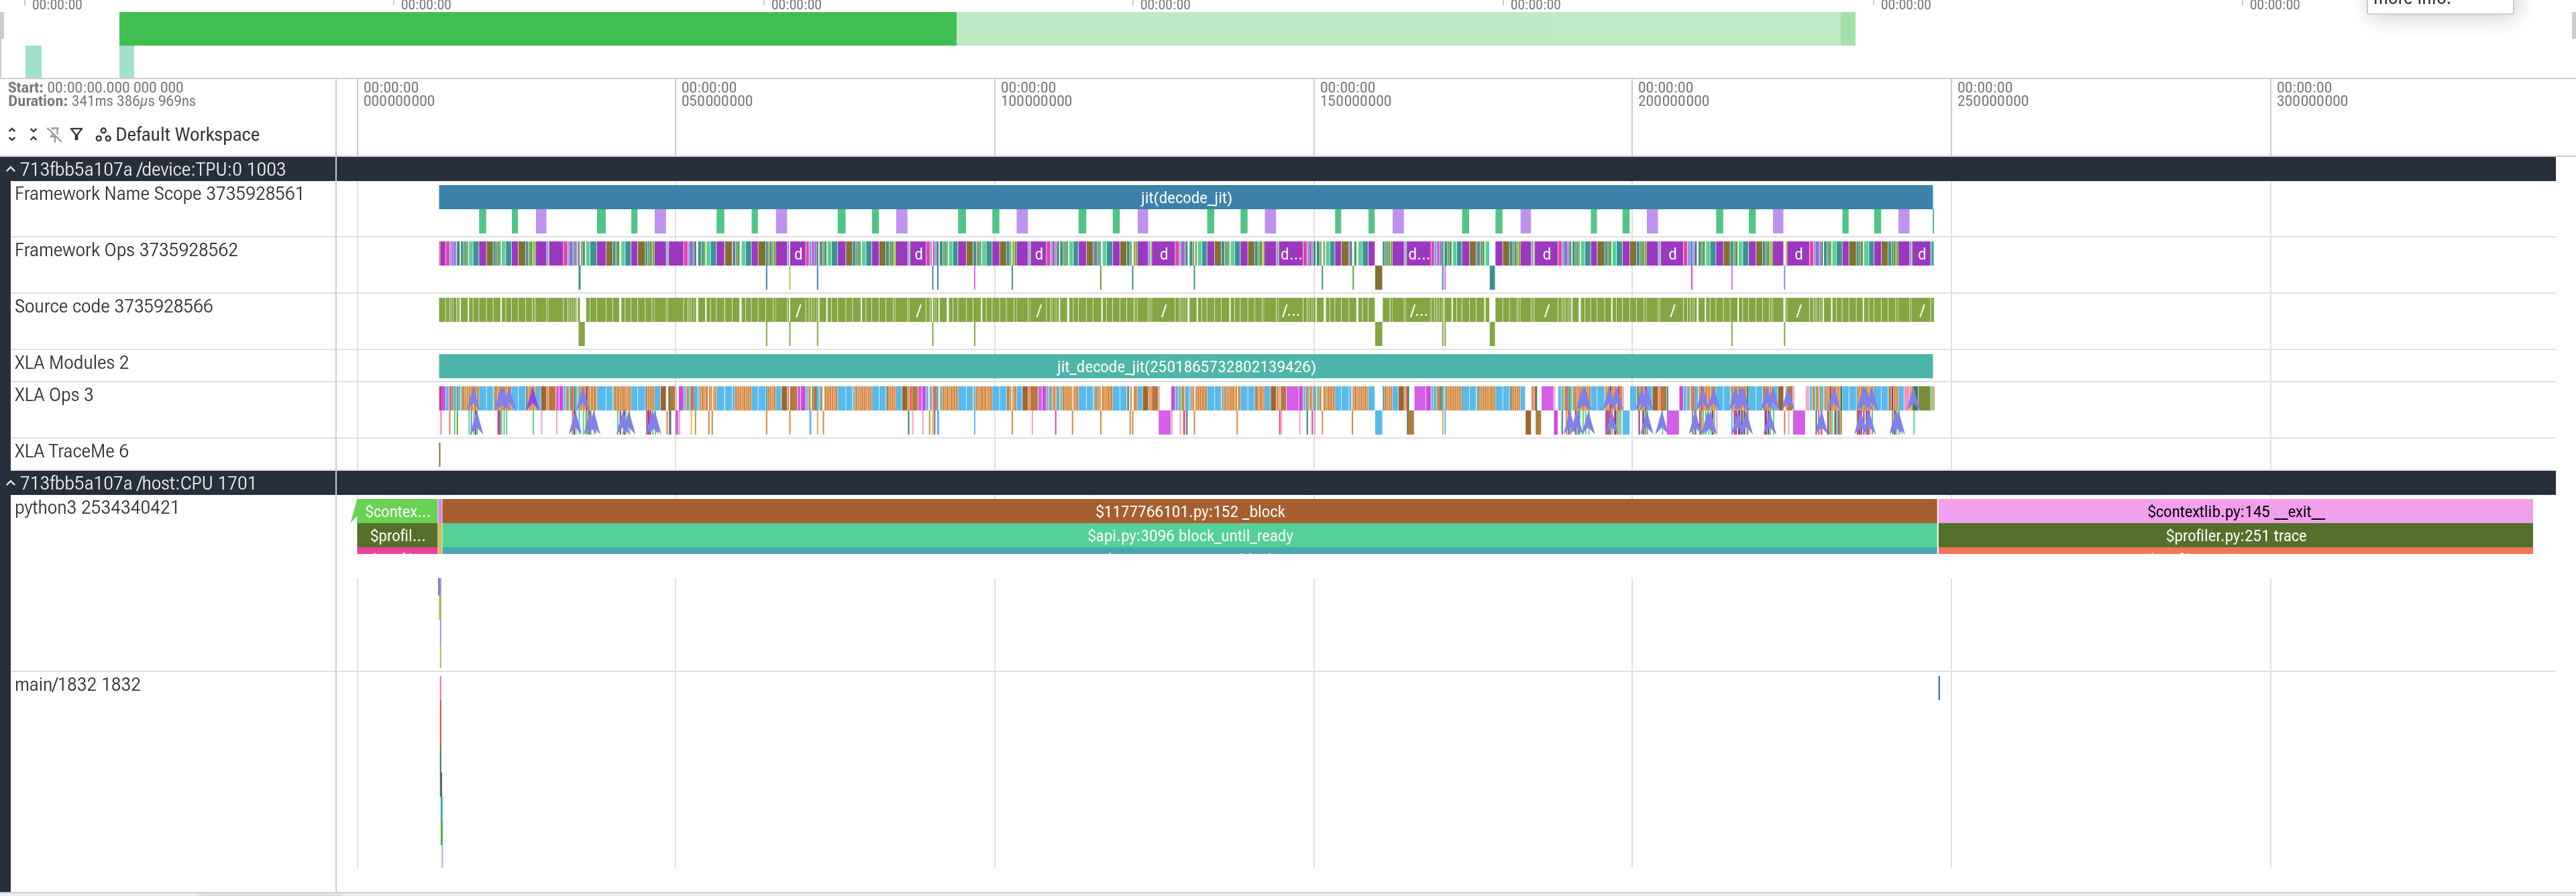2576x896 pixels.
Task: Select the Framework Ops track label
Action: 126,250
